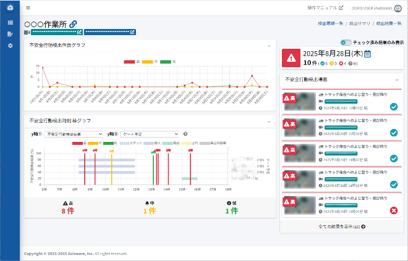Click the Axisware logo in sidebar

[10, 7]
